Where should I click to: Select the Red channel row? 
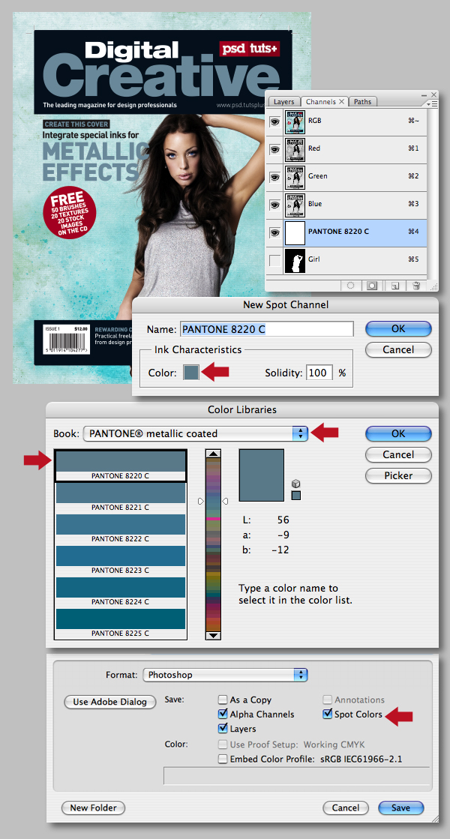[x=346, y=150]
